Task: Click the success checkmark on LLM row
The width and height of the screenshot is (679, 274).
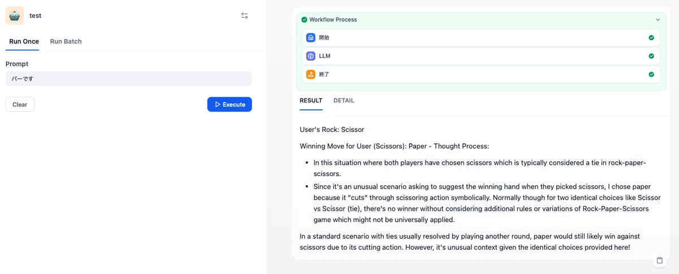Action: click(651, 56)
